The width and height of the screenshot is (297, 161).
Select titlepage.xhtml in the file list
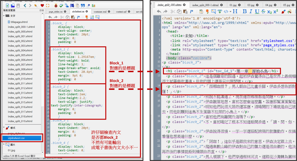pyautogui.click(x=19, y=22)
